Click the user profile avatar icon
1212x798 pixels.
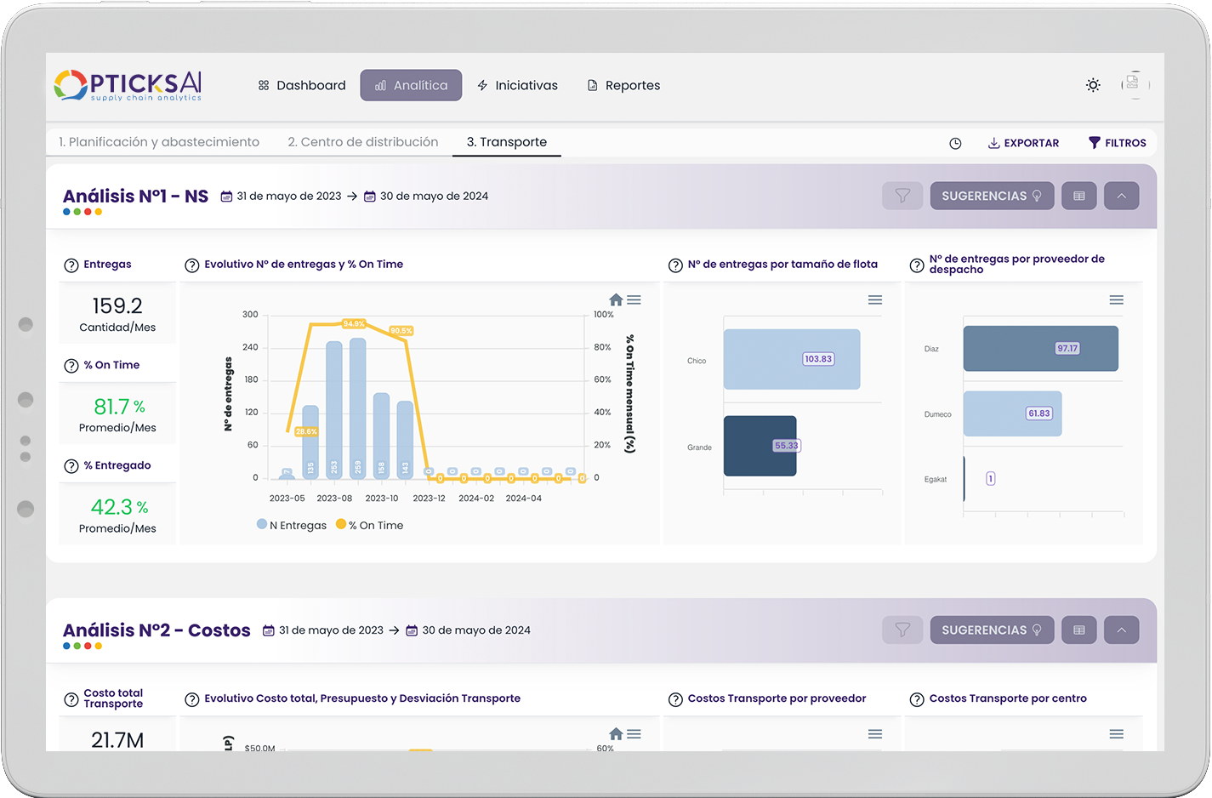coord(1135,84)
